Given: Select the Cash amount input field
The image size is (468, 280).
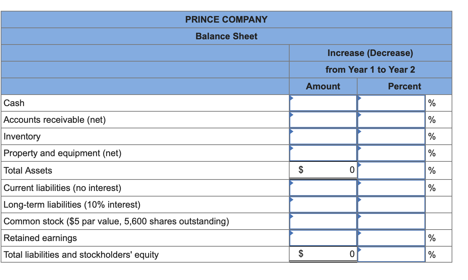Looking at the screenshot, I should pyautogui.click(x=323, y=103).
